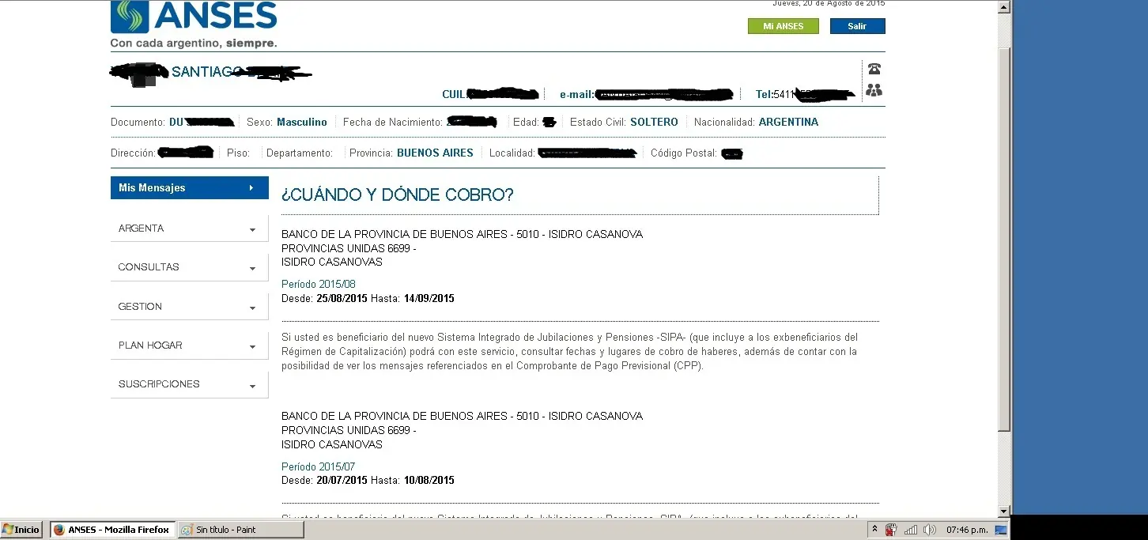Click the Mi ANSES button
This screenshot has height=540, width=1148.
point(783,26)
